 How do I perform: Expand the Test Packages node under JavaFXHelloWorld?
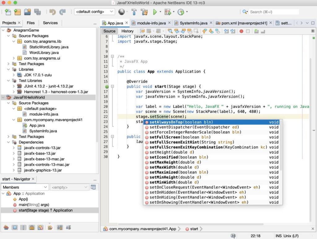click(x=8, y=137)
